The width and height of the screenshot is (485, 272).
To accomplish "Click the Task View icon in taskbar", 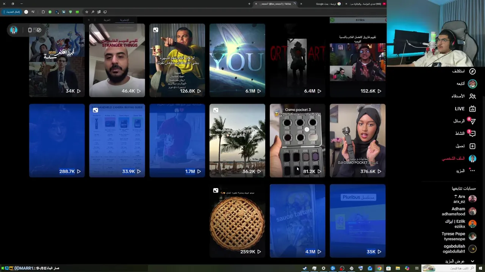I will pyautogui.click(x=416, y=268).
